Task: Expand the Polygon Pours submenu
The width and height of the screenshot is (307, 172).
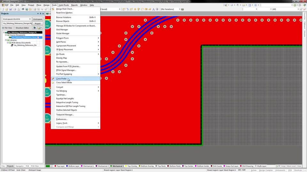Action: 75,38
